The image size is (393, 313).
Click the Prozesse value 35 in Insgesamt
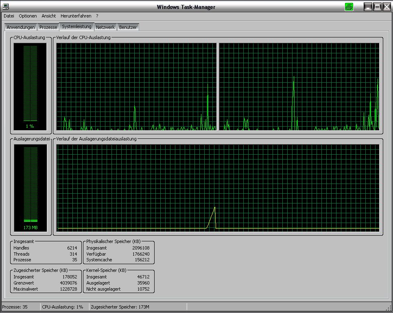coord(74,260)
